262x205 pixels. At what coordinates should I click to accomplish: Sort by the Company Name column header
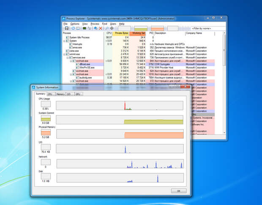(x=200, y=33)
